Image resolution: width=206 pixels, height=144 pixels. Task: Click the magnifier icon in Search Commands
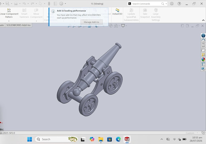pyautogui.click(x=163, y=4)
